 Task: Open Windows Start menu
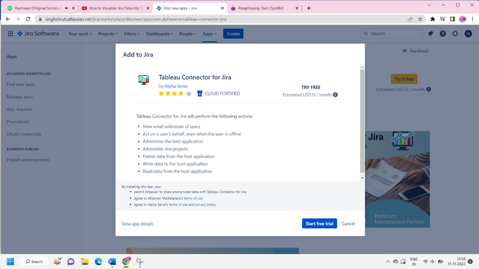[x=11, y=262]
